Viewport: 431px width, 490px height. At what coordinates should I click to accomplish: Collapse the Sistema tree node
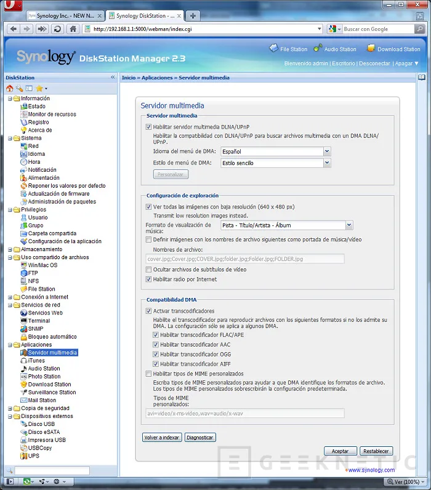tap(10, 138)
